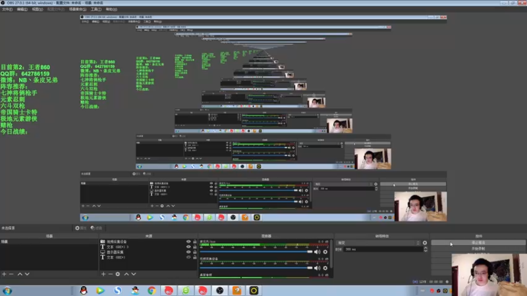Open the 编辑(E) menu
Viewport: 527px width, 296px height.
(22, 9)
